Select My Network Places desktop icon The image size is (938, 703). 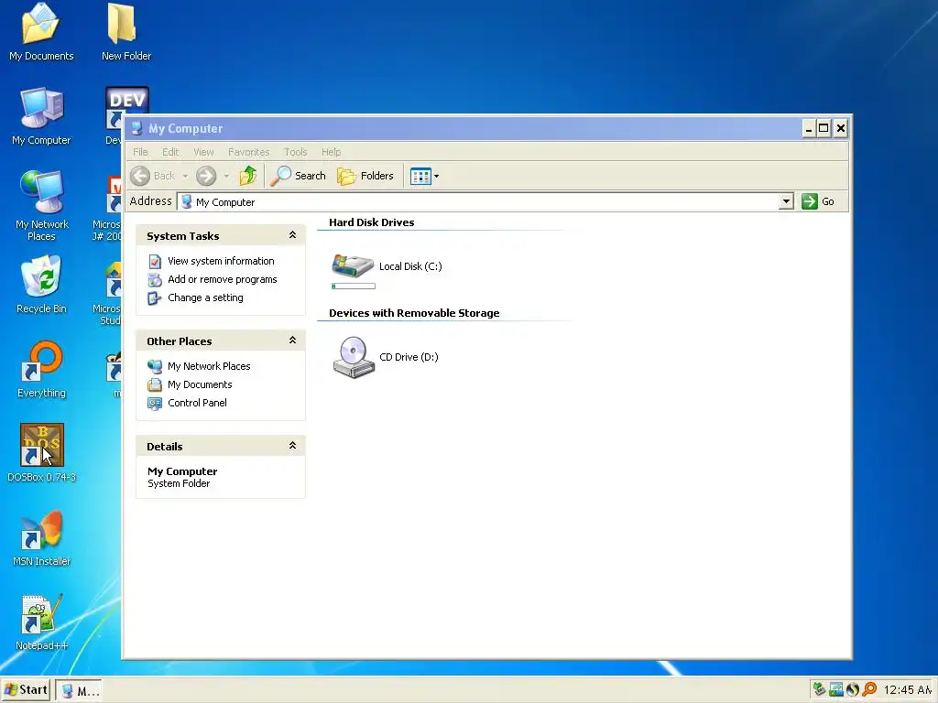41,206
